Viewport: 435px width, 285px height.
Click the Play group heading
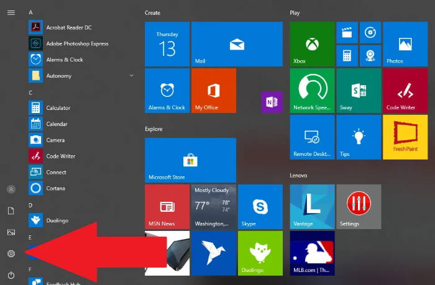click(x=295, y=13)
